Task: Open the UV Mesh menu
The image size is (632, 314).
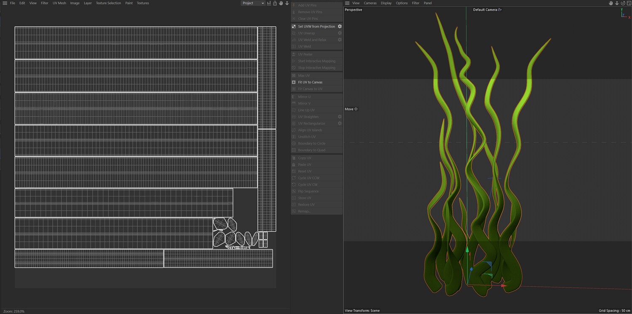Action: 59,3
